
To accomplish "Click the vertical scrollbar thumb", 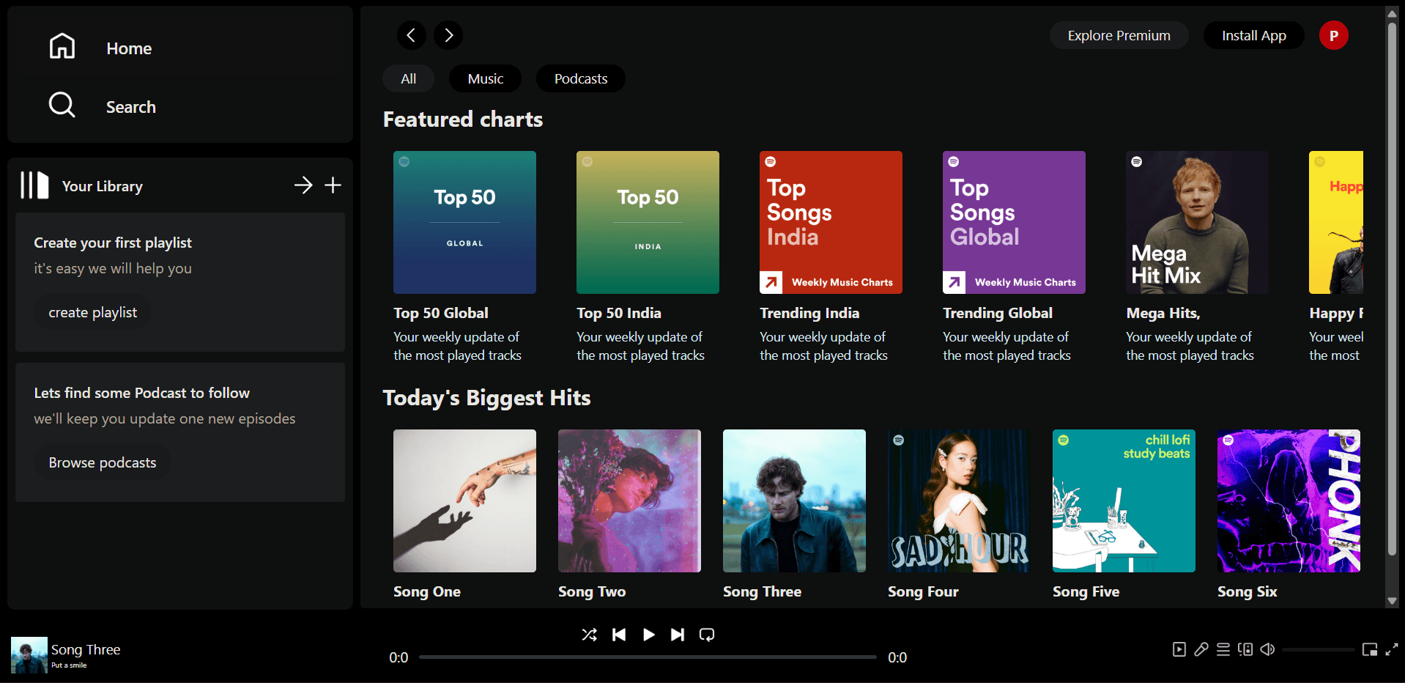I will click(x=1392, y=288).
